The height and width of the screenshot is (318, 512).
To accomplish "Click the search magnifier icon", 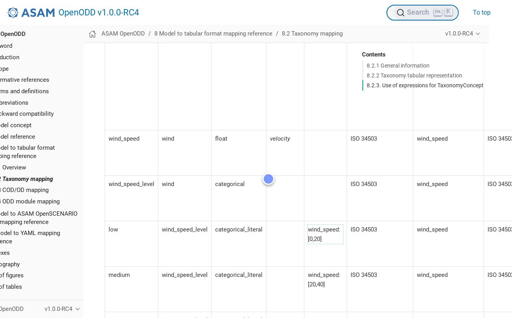I will pos(400,13).
